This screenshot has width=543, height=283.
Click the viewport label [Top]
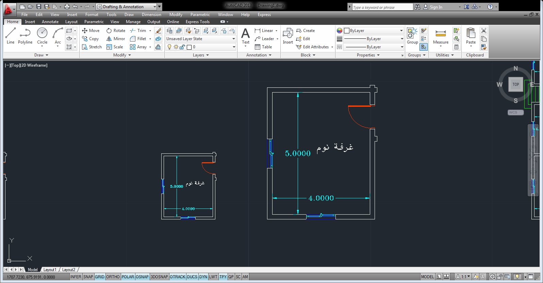tap(15, 65)
